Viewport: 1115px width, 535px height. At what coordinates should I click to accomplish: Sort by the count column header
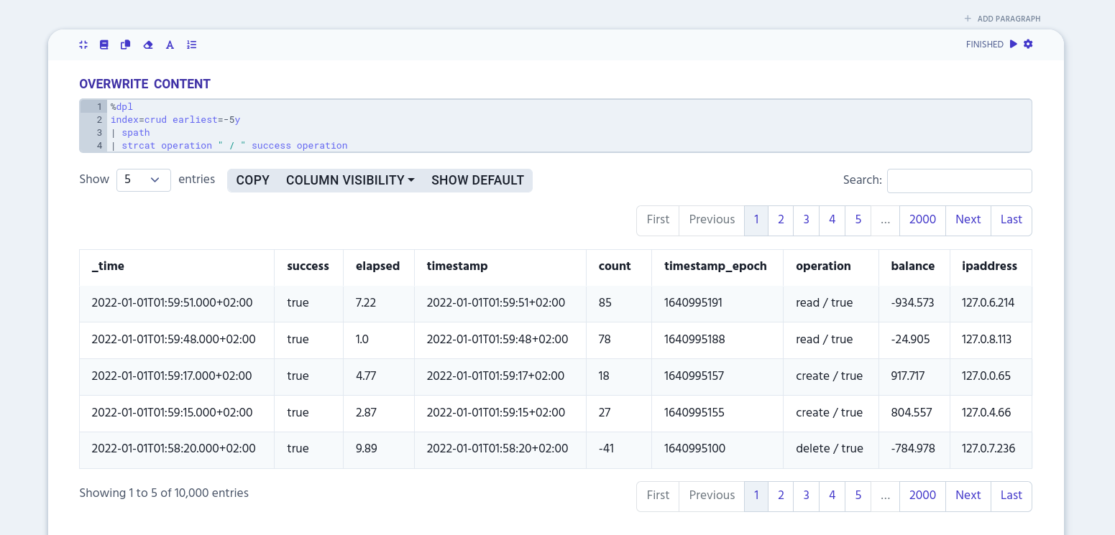click(x=619, y=266)
